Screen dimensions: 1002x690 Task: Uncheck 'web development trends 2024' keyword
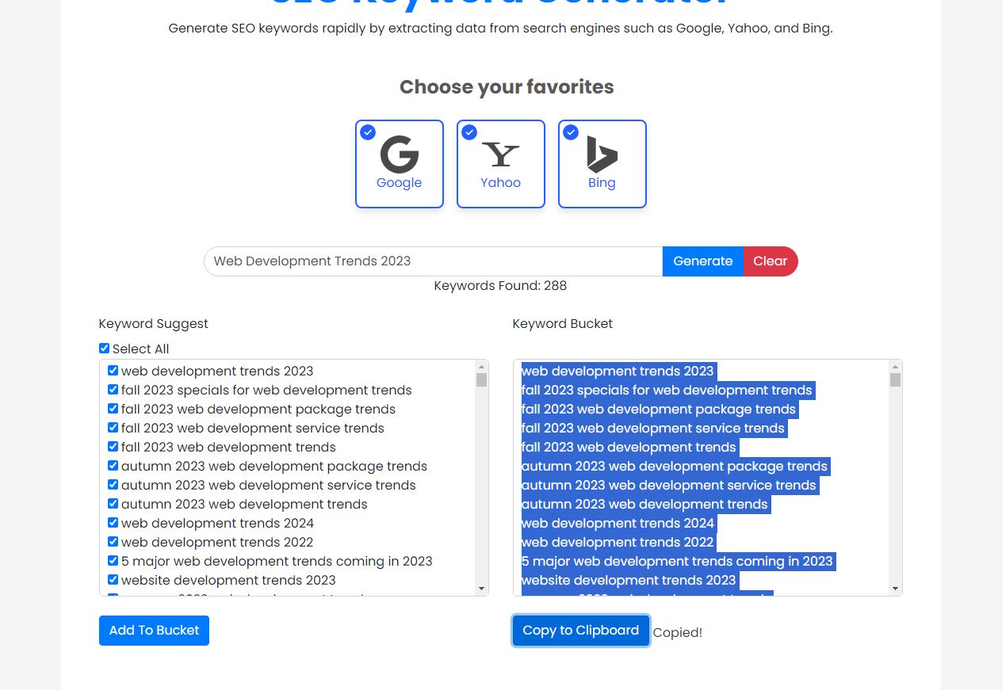click(113, 523)
